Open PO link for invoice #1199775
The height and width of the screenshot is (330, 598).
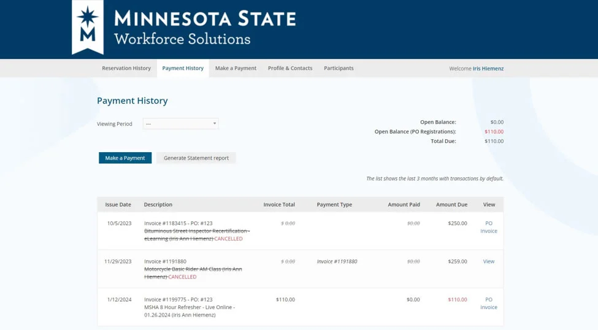(x=489, y=299)
